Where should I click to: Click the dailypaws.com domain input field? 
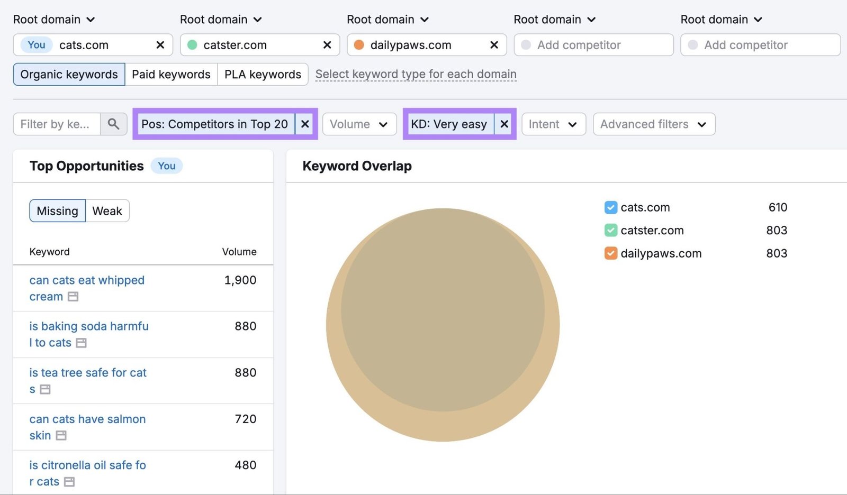427,45
